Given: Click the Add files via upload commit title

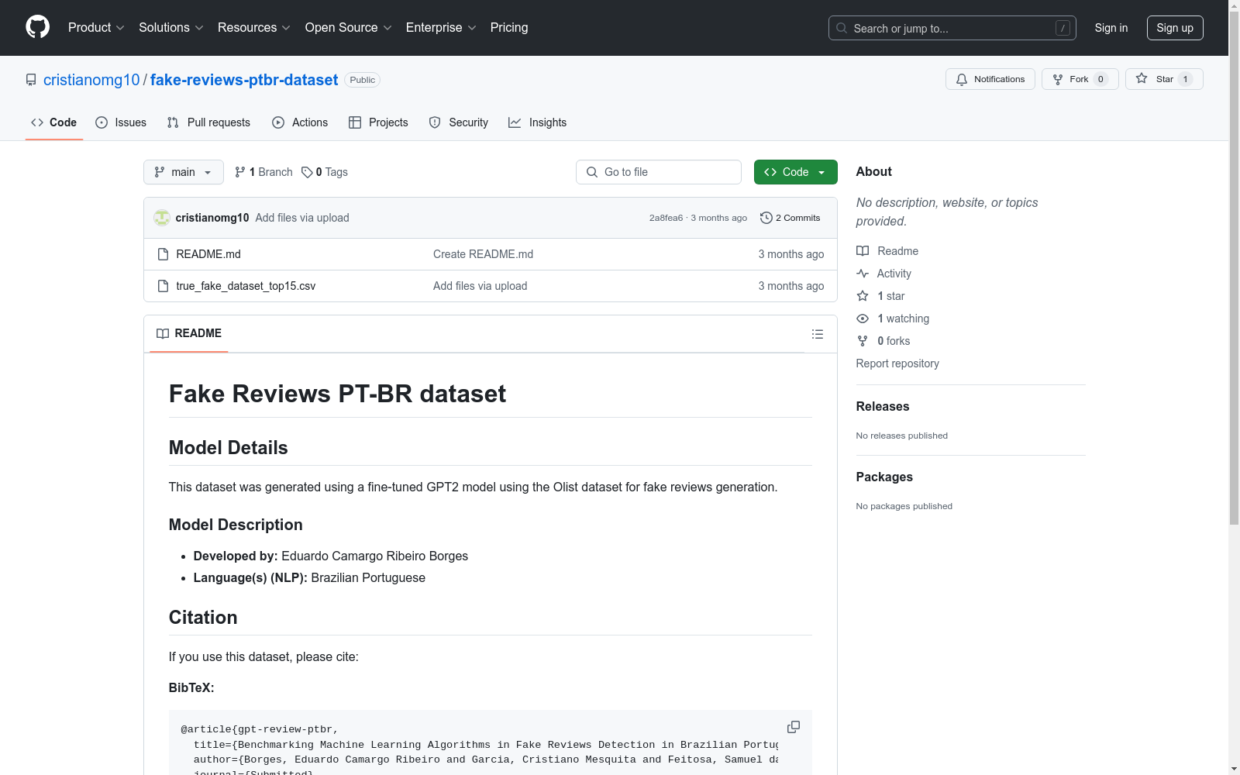Looking at the screenshot, I should pos(302,218).
